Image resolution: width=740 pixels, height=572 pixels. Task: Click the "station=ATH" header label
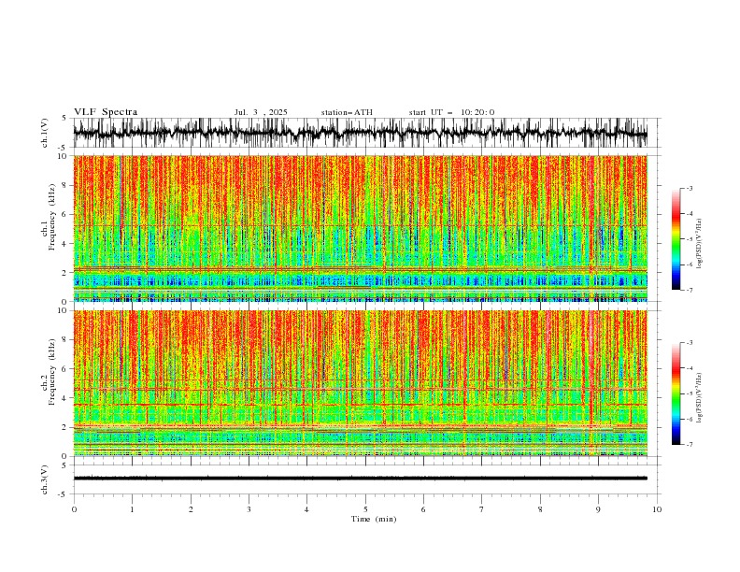347,112
